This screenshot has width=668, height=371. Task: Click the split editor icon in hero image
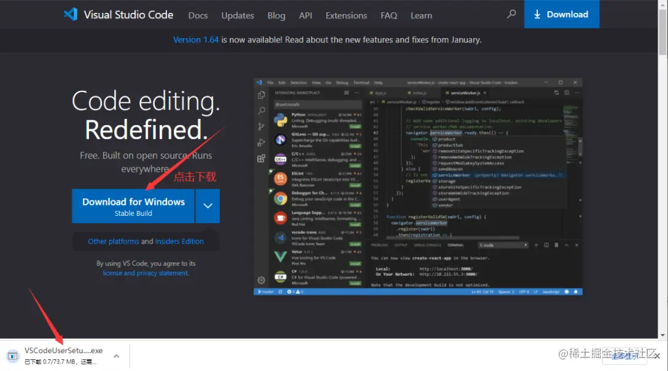567,93
